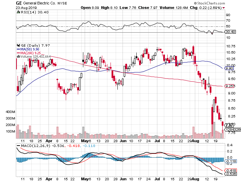
Task: Click the bold 7.97 last price tag
Action: tap(229, 125)
